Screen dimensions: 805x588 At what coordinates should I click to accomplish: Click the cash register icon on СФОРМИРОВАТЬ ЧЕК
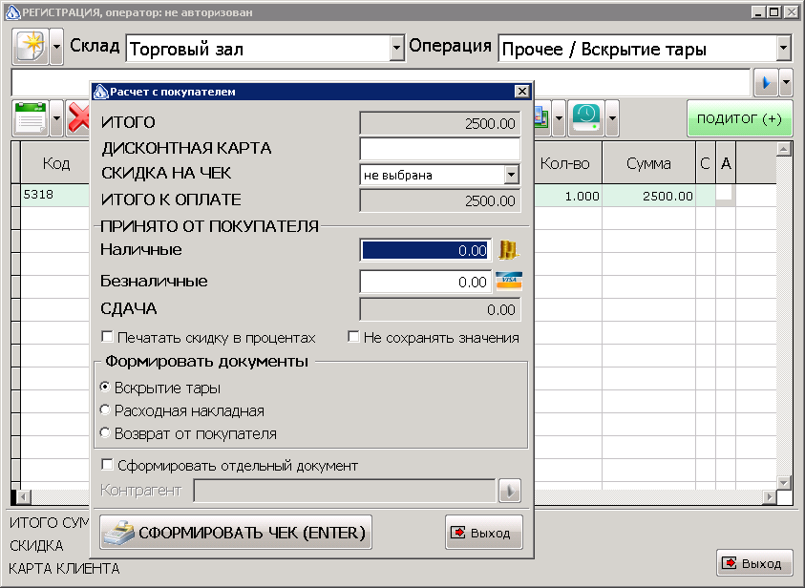coord(118,533)
